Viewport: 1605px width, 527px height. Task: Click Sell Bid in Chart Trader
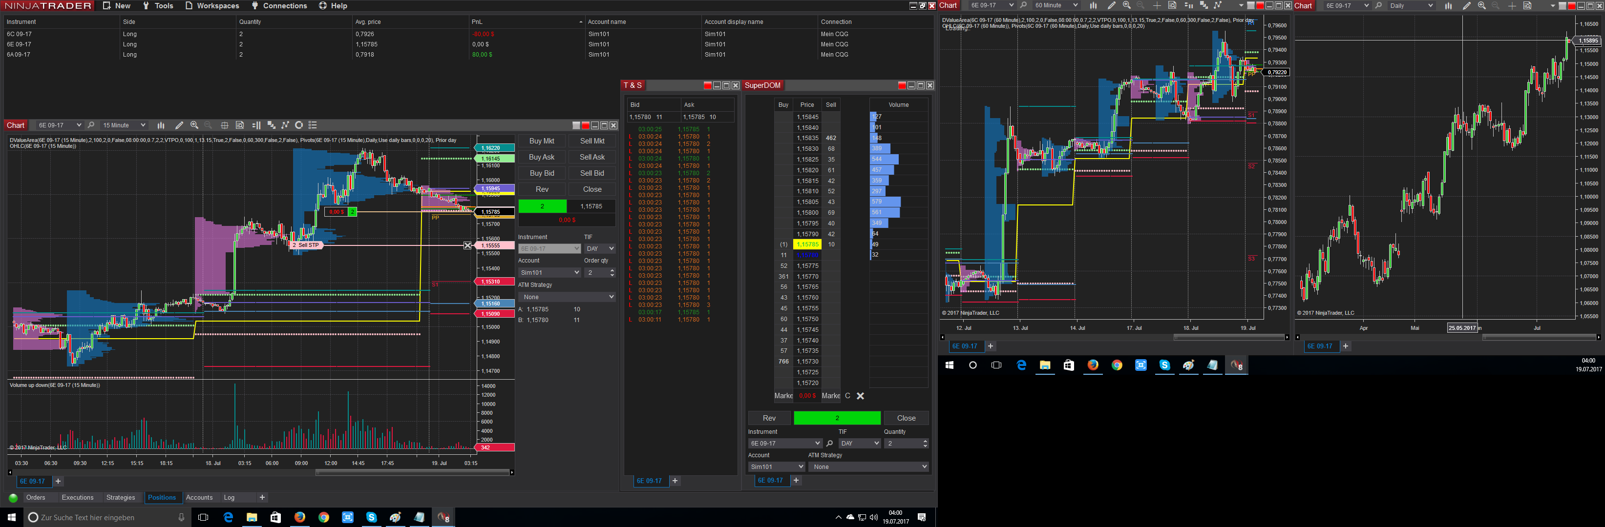pos(592,174)
